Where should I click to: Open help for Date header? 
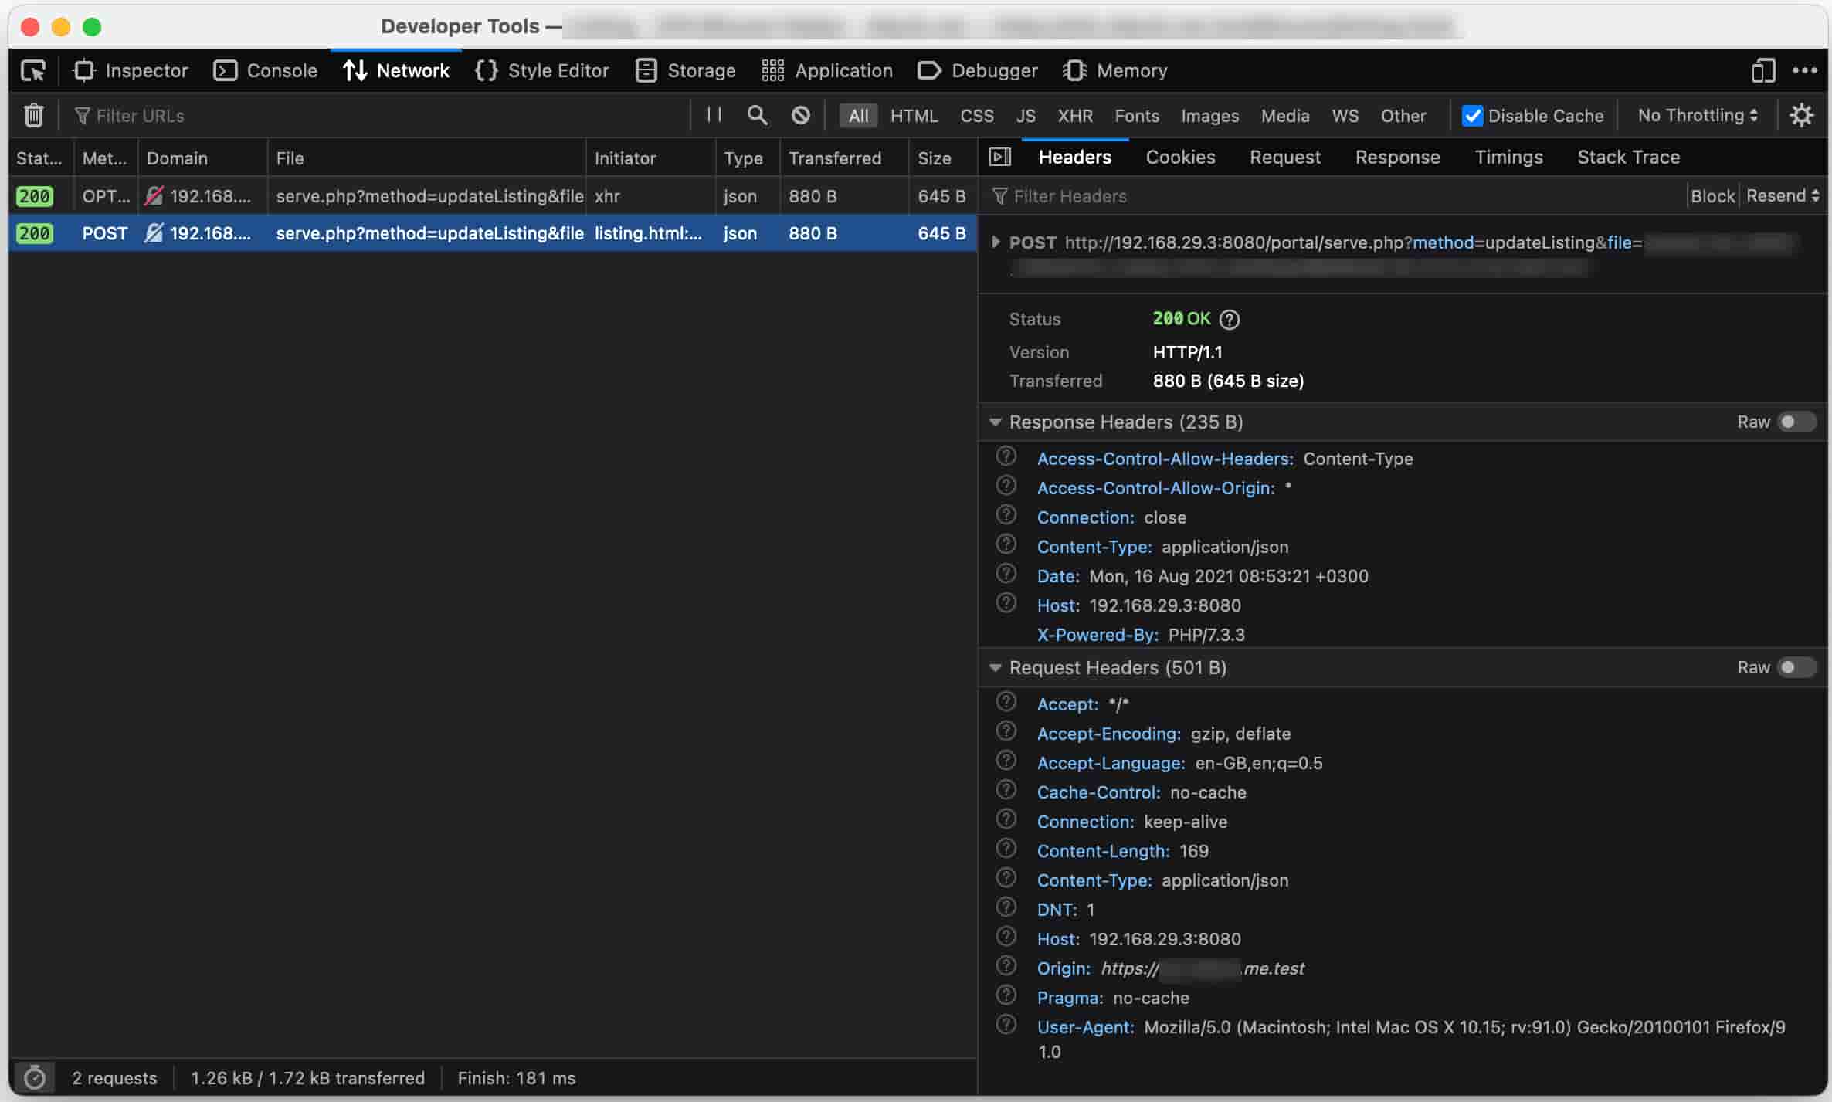coord(1006,574)
